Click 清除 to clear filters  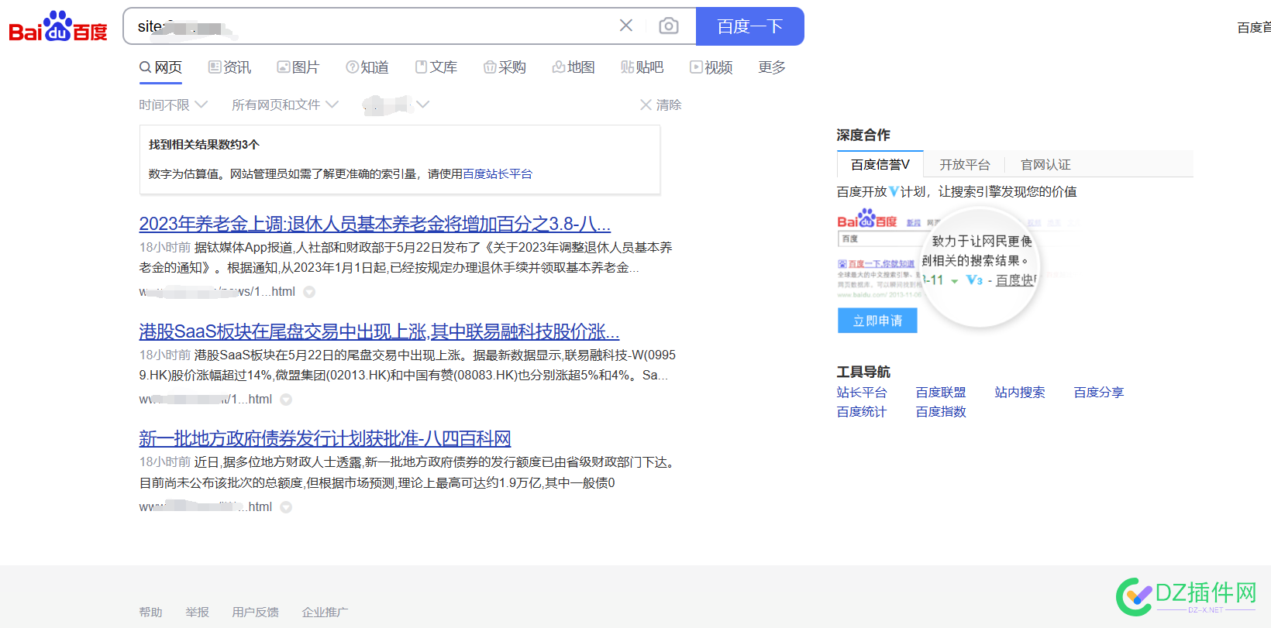(661, 105)
